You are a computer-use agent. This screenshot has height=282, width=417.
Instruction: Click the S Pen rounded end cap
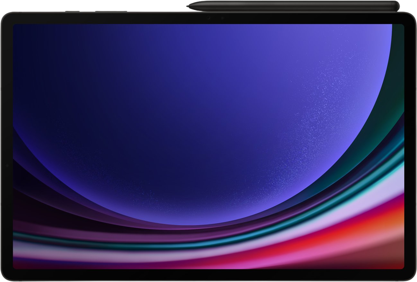coord(398,5)
